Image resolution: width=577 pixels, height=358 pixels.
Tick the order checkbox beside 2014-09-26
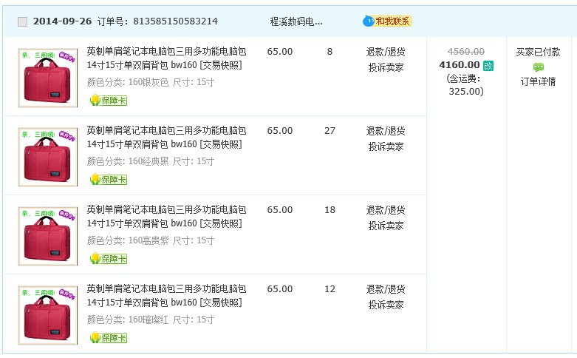click(x=22, y=21)
